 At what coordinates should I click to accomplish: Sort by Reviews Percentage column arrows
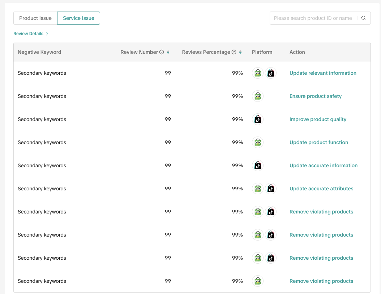(x=240, y=52)
